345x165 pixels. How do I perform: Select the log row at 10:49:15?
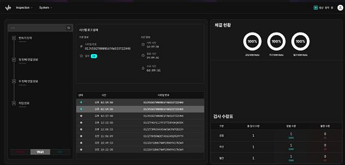click(140, 143)
